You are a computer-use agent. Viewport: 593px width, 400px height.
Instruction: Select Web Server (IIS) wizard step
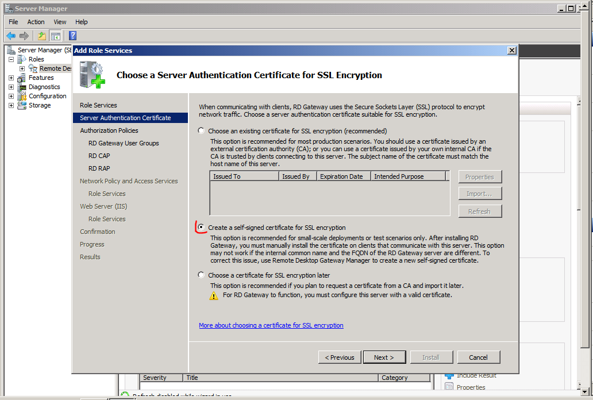103,206
